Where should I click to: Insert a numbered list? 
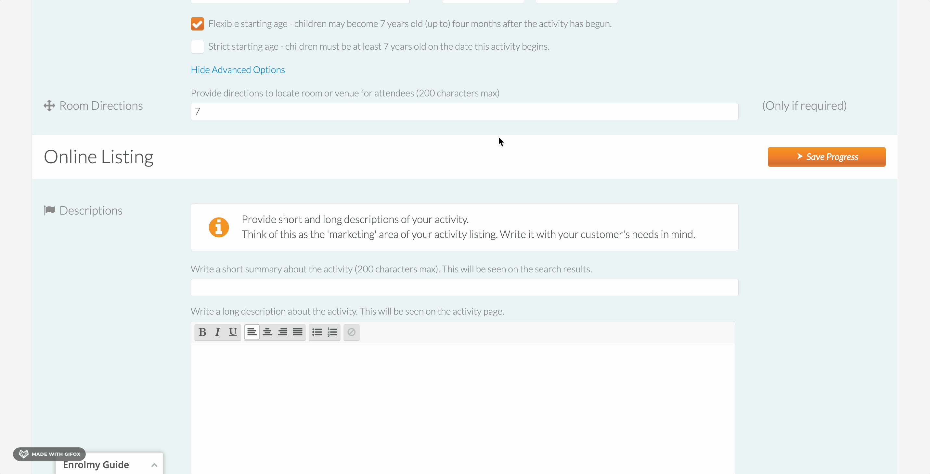[332, 332]
